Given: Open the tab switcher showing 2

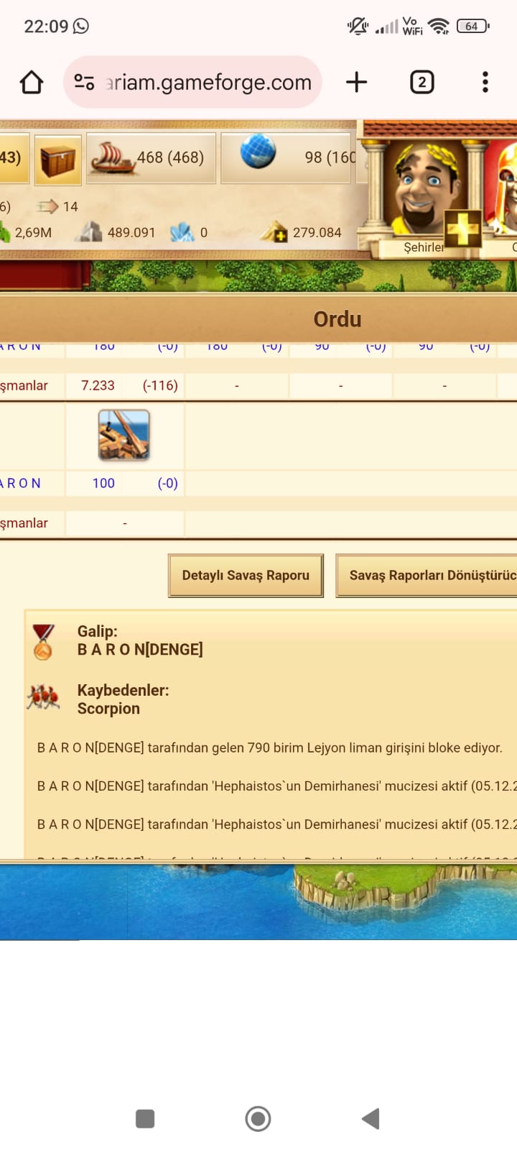Looking at the screenshot, I should 422,82.
